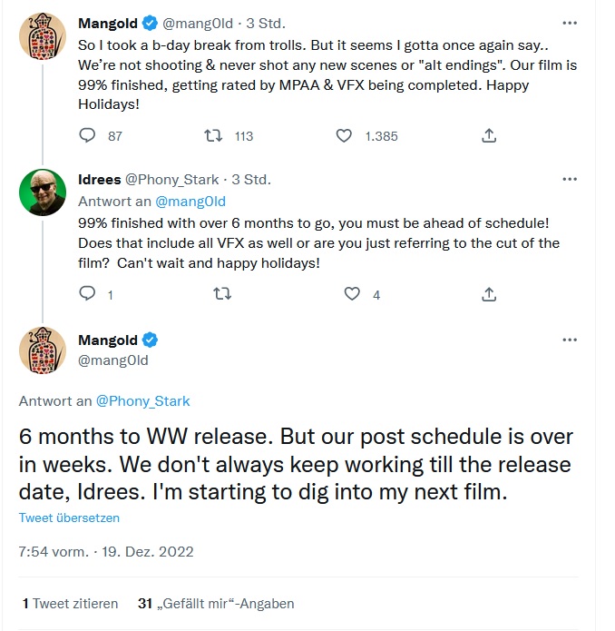Open @Phony_Stark mention in main tweet
The image size is (615, 631).
(x=142, y=400)
